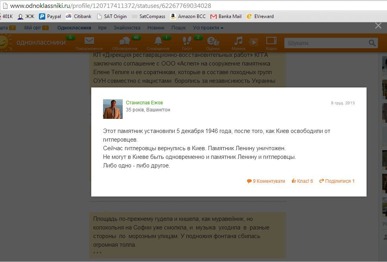
Task: Click the 9 Коментувати link
Action: tap(266, 181)
